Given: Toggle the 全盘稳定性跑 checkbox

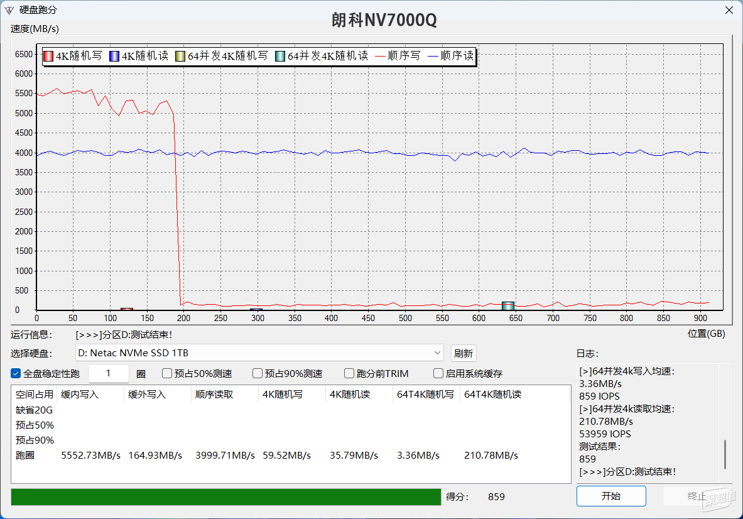Looking at the screenshot, I should (16, 373).
